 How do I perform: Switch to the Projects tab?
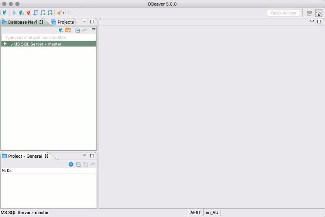pos(63,22)
